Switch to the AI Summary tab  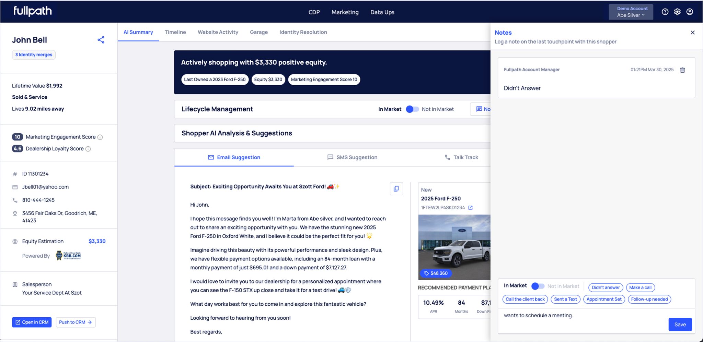(138, 32)
